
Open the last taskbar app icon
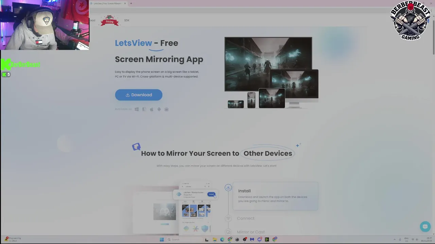(x=275, y=240)
